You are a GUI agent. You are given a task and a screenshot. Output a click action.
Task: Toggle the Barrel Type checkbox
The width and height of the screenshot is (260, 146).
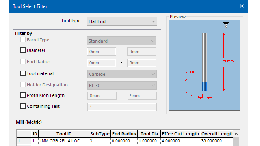pyautogui.click(x=23, y=40)
